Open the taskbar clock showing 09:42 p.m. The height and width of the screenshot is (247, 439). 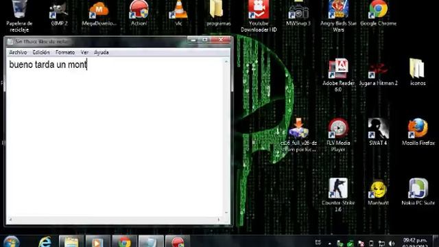[415, 242]
